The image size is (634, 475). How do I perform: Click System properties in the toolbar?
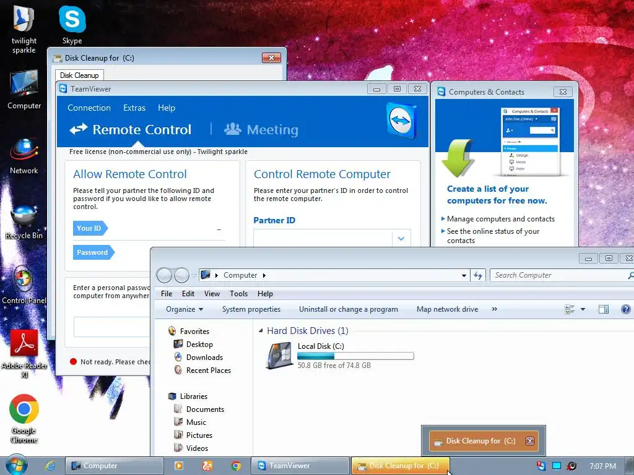251,309
